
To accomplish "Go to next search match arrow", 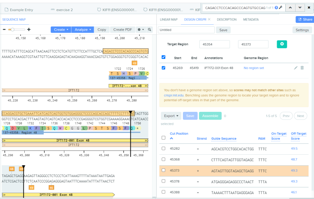I will click(x=300, y=7).
